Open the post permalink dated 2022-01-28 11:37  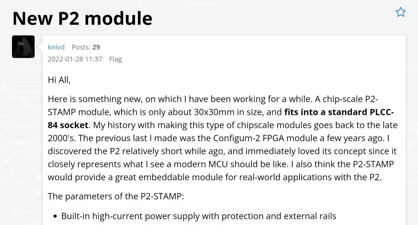75,59
